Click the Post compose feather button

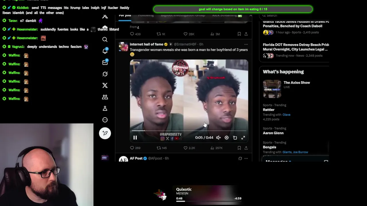[x=105, y=133]
